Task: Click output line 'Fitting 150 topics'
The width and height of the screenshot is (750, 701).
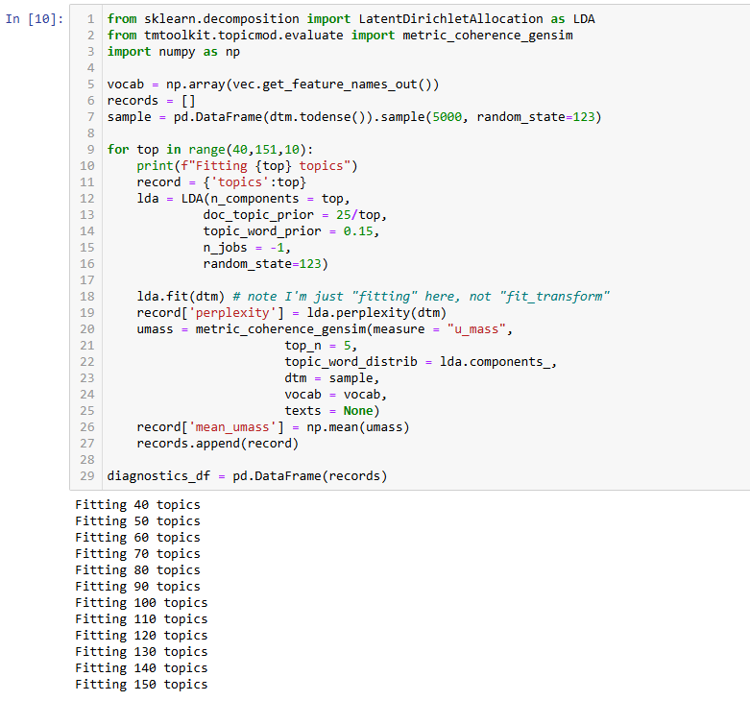Action: (141, 684)
